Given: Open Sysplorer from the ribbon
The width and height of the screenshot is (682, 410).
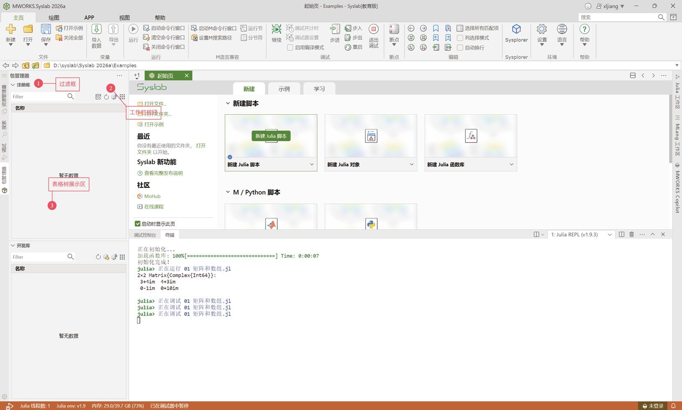Looking at the screenshot, I should pyautogui.click(x=516, y=29).
